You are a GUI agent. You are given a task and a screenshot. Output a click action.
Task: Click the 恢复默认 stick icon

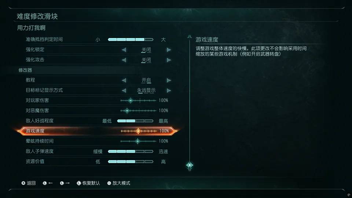point(78,183)
